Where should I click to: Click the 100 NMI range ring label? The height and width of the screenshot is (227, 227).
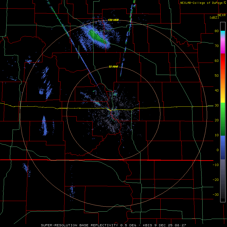coord(113,20)
